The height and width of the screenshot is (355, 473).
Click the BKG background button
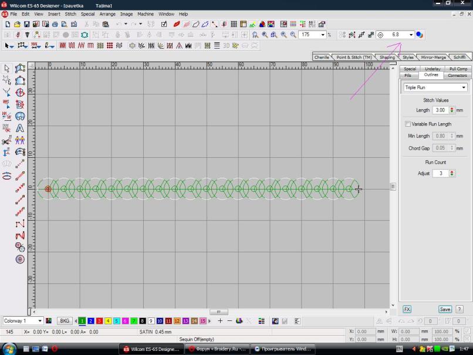click(65, 321)
